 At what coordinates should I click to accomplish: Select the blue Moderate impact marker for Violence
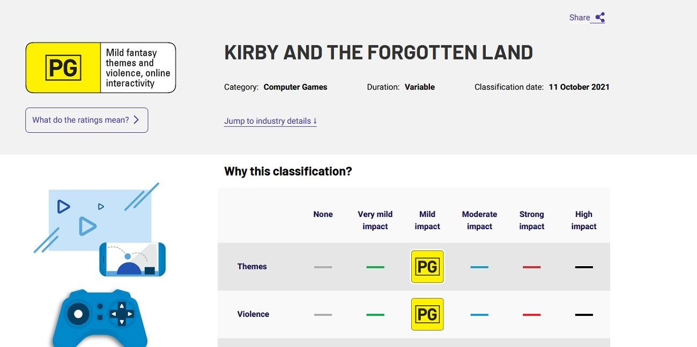pos(479,315)
